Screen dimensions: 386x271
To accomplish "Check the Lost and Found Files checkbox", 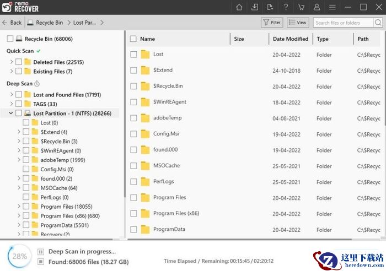I will point(19,94).
